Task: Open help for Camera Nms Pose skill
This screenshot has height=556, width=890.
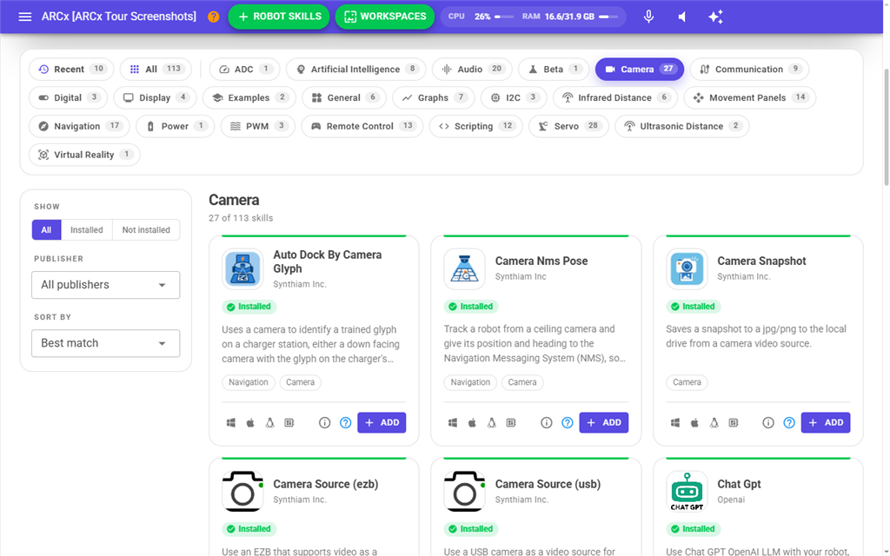Action: (567, 423)
